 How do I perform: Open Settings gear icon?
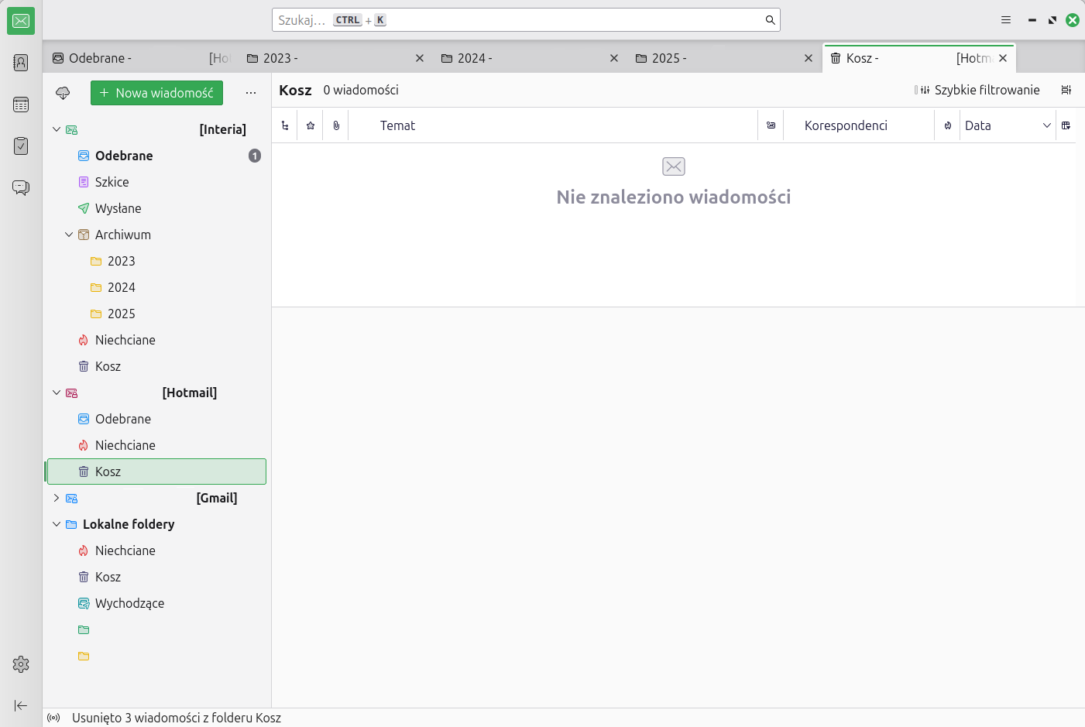pyautogui.click(x=21, y=664)
